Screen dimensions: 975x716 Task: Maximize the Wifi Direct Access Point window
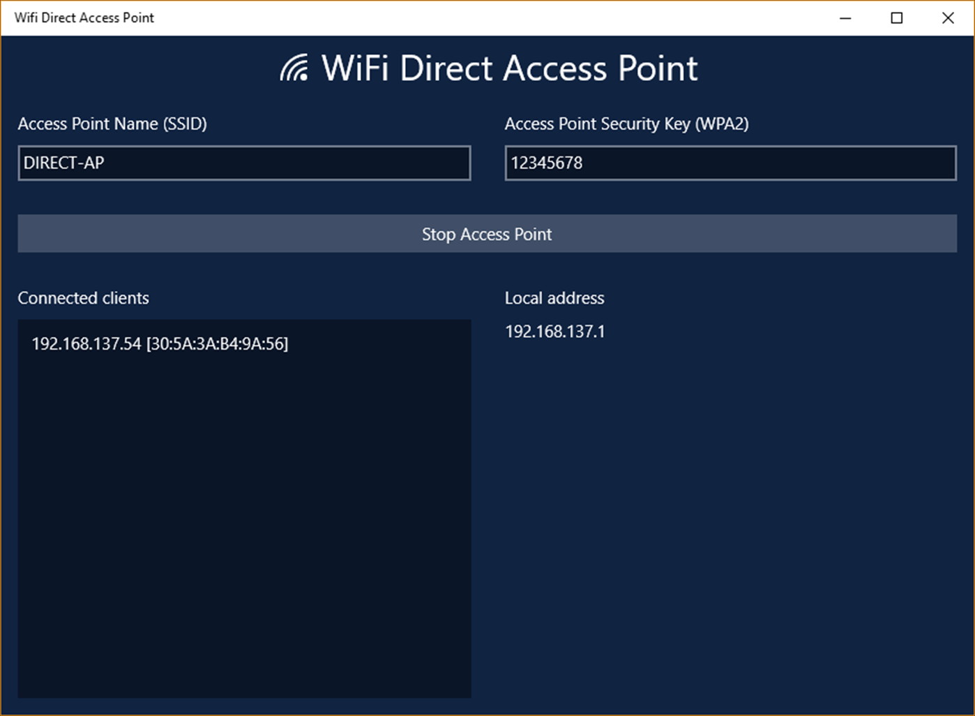click(897, 18)
